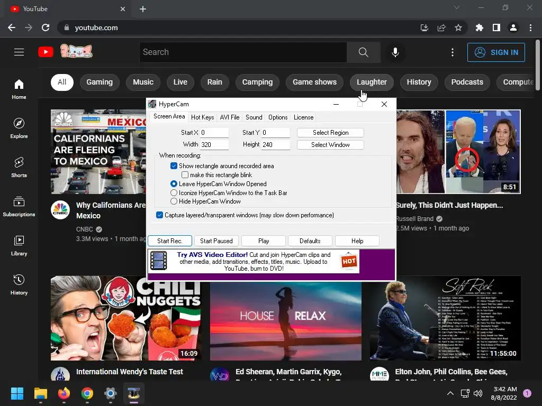Viewport: 542px width, 406px height.
Task: Open Subscriptions in sidebar
Action: [19, 206]
